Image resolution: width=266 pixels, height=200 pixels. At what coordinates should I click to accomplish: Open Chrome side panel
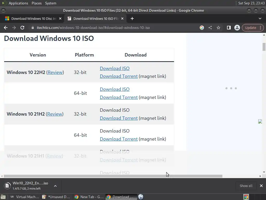click(x=229, y=28)
